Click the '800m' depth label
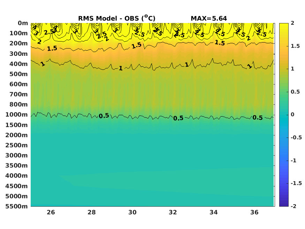The width and height of the screenshot is (305, 229). [19, 105]
